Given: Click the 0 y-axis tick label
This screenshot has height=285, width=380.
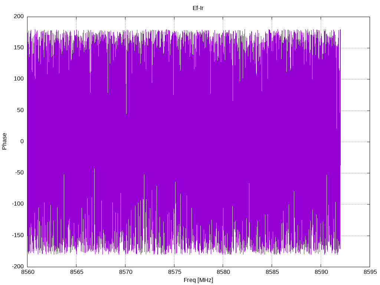Looking at the screenshot, I should tap(22, 141).
